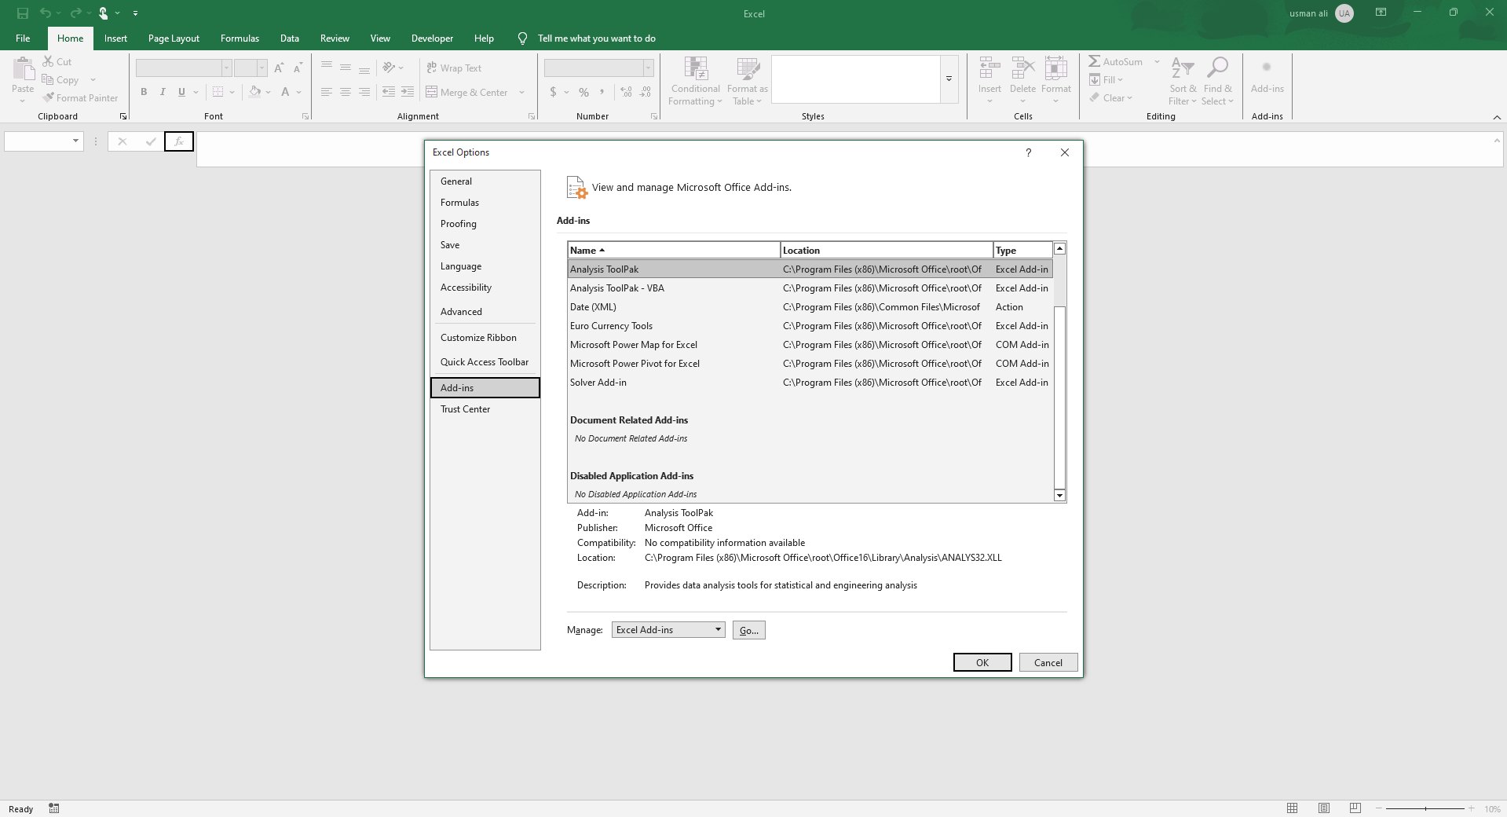Select Solver Add-in in the list

point(810,383)
